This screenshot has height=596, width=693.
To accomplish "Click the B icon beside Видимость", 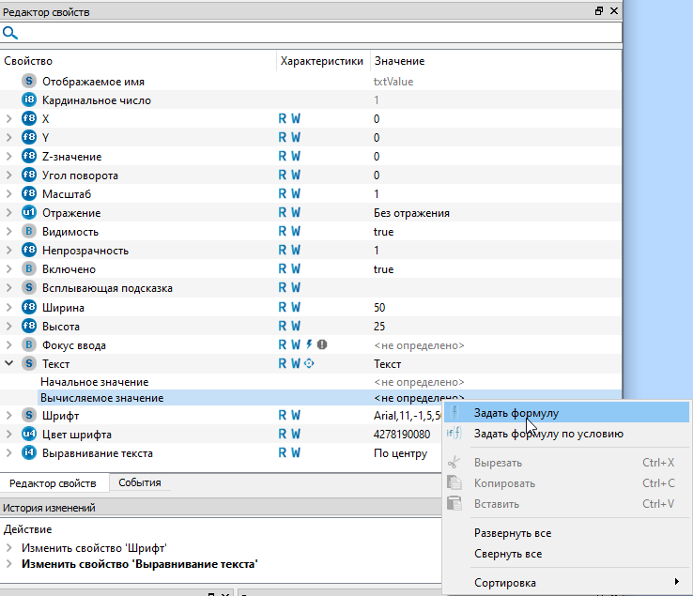I will [28, 232].
